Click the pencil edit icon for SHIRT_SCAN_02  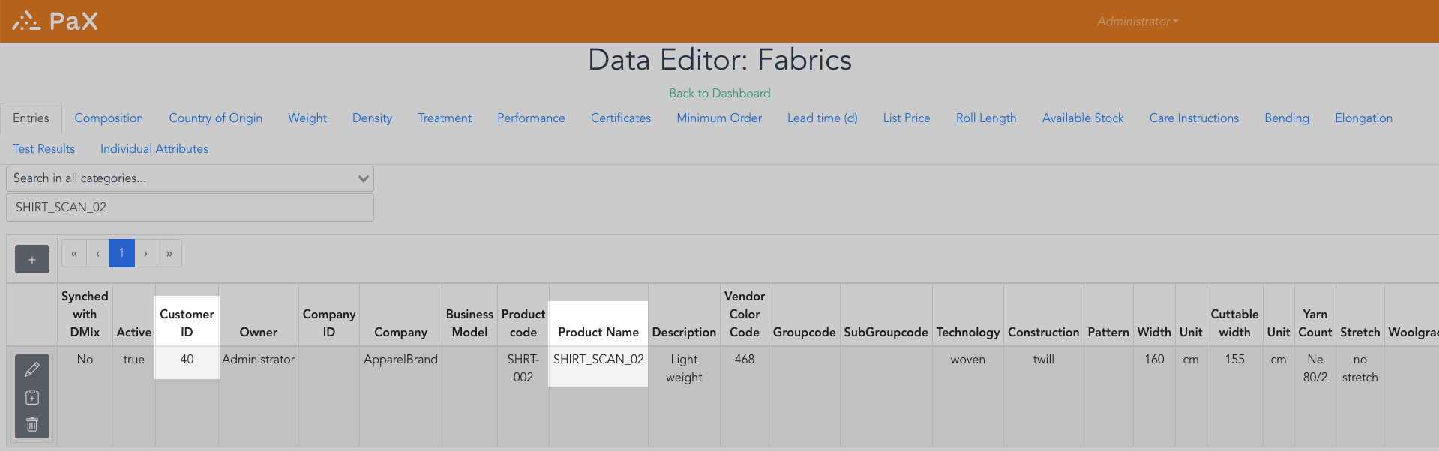click(x=32, y=369)
